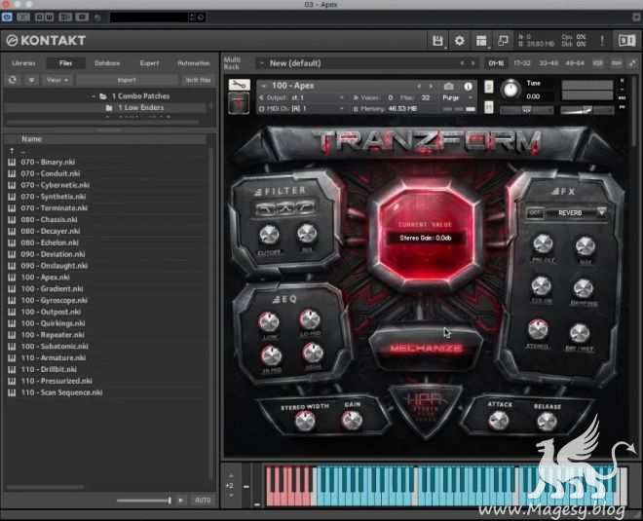This screenshot has width=643, height=521.
Task: Open the workspace layout panel icon
Action: point(481,41)
